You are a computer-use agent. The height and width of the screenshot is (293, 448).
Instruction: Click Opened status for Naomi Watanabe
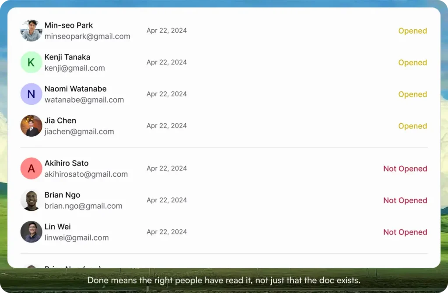(413, 94)
